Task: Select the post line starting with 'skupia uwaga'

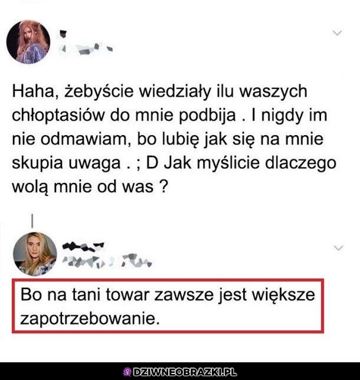Action: 174,163
